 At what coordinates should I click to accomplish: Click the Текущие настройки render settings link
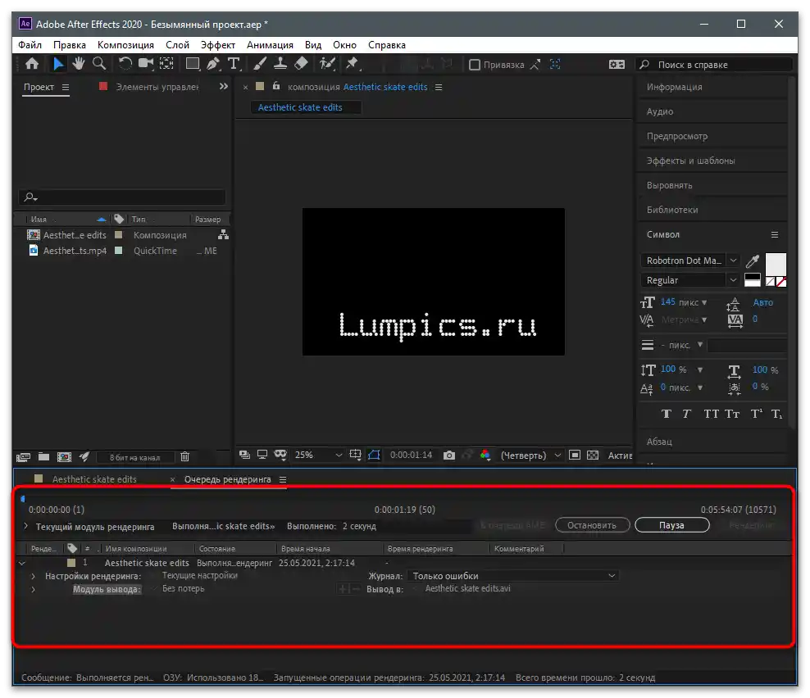(200, 576)
